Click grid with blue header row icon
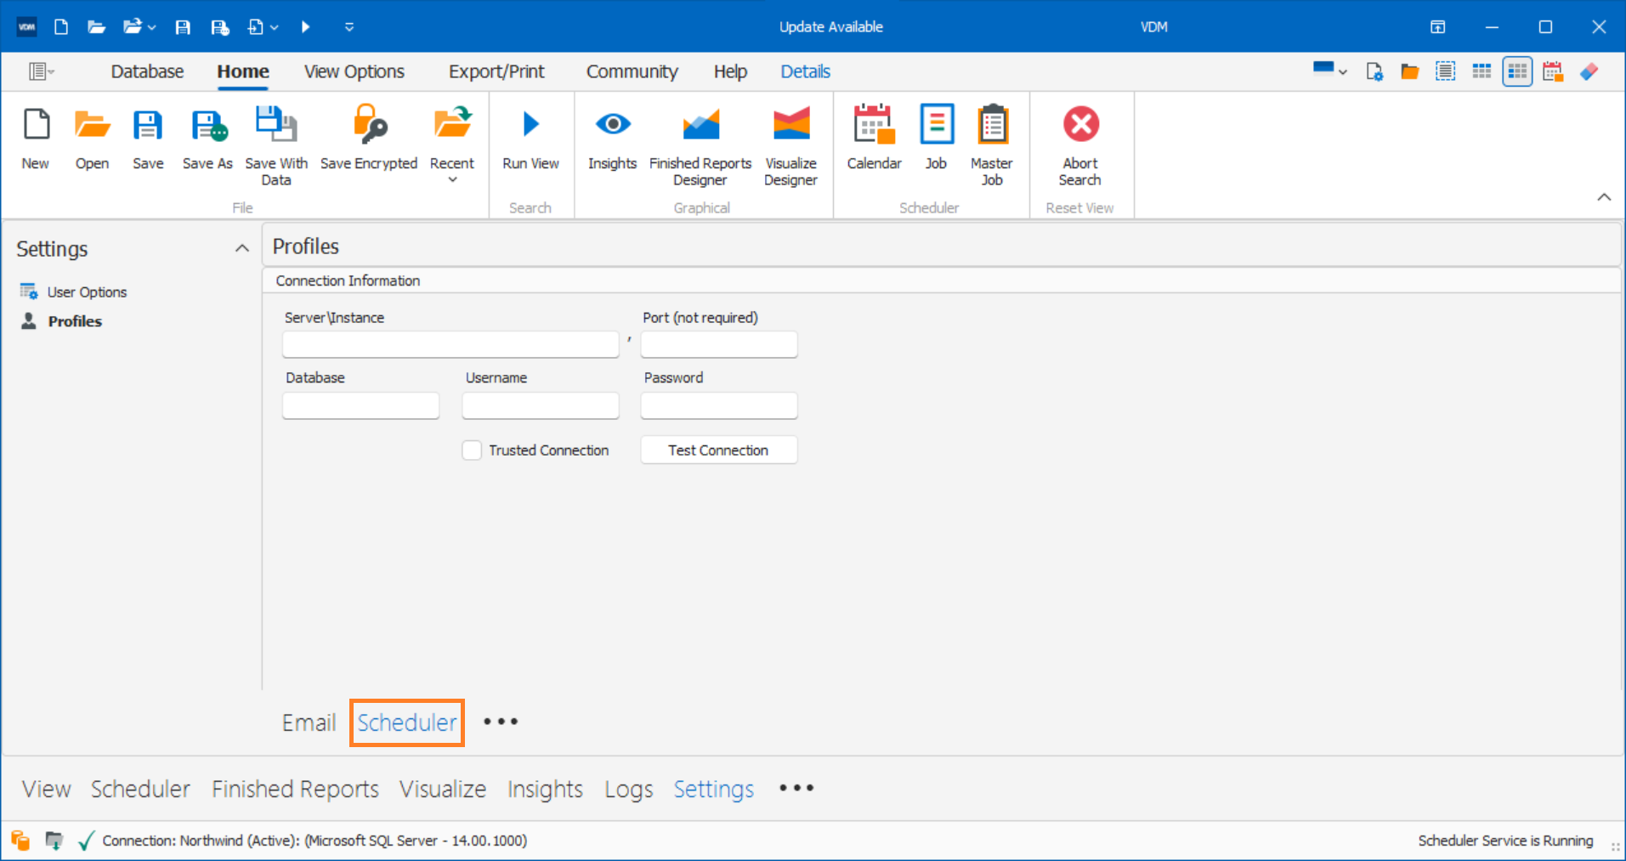The width and height of the screenshot is (1626, 861). click(x=1482, y=71)
